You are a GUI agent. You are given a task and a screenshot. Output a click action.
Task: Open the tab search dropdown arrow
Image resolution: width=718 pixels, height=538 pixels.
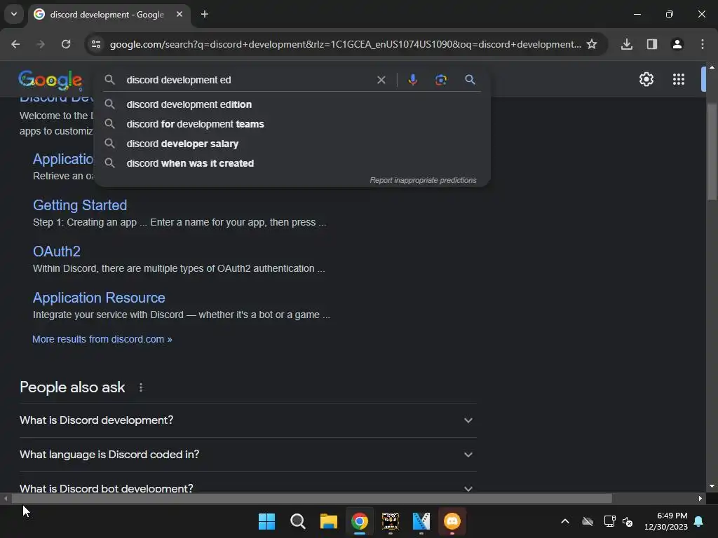pos(14,14)
